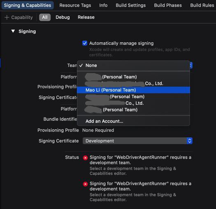
Task: Open the Resource Tags tab
Action: [75, 5]
